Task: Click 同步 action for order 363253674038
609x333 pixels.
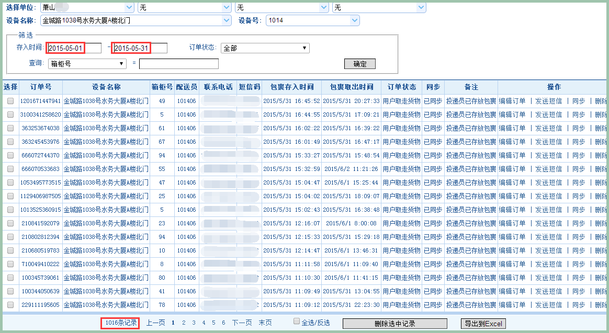Action: pos(578,128)
